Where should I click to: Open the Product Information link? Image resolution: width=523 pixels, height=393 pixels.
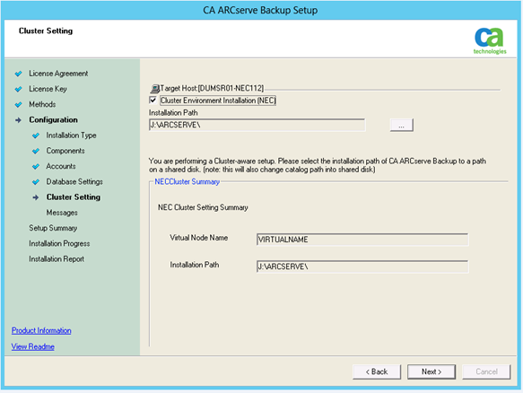[41, 330]
